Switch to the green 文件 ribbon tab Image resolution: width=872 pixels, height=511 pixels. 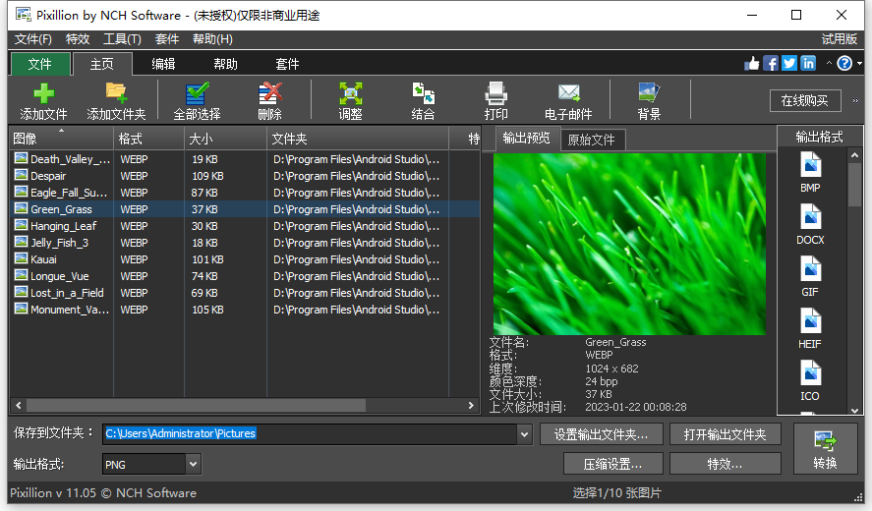(40, 64)
